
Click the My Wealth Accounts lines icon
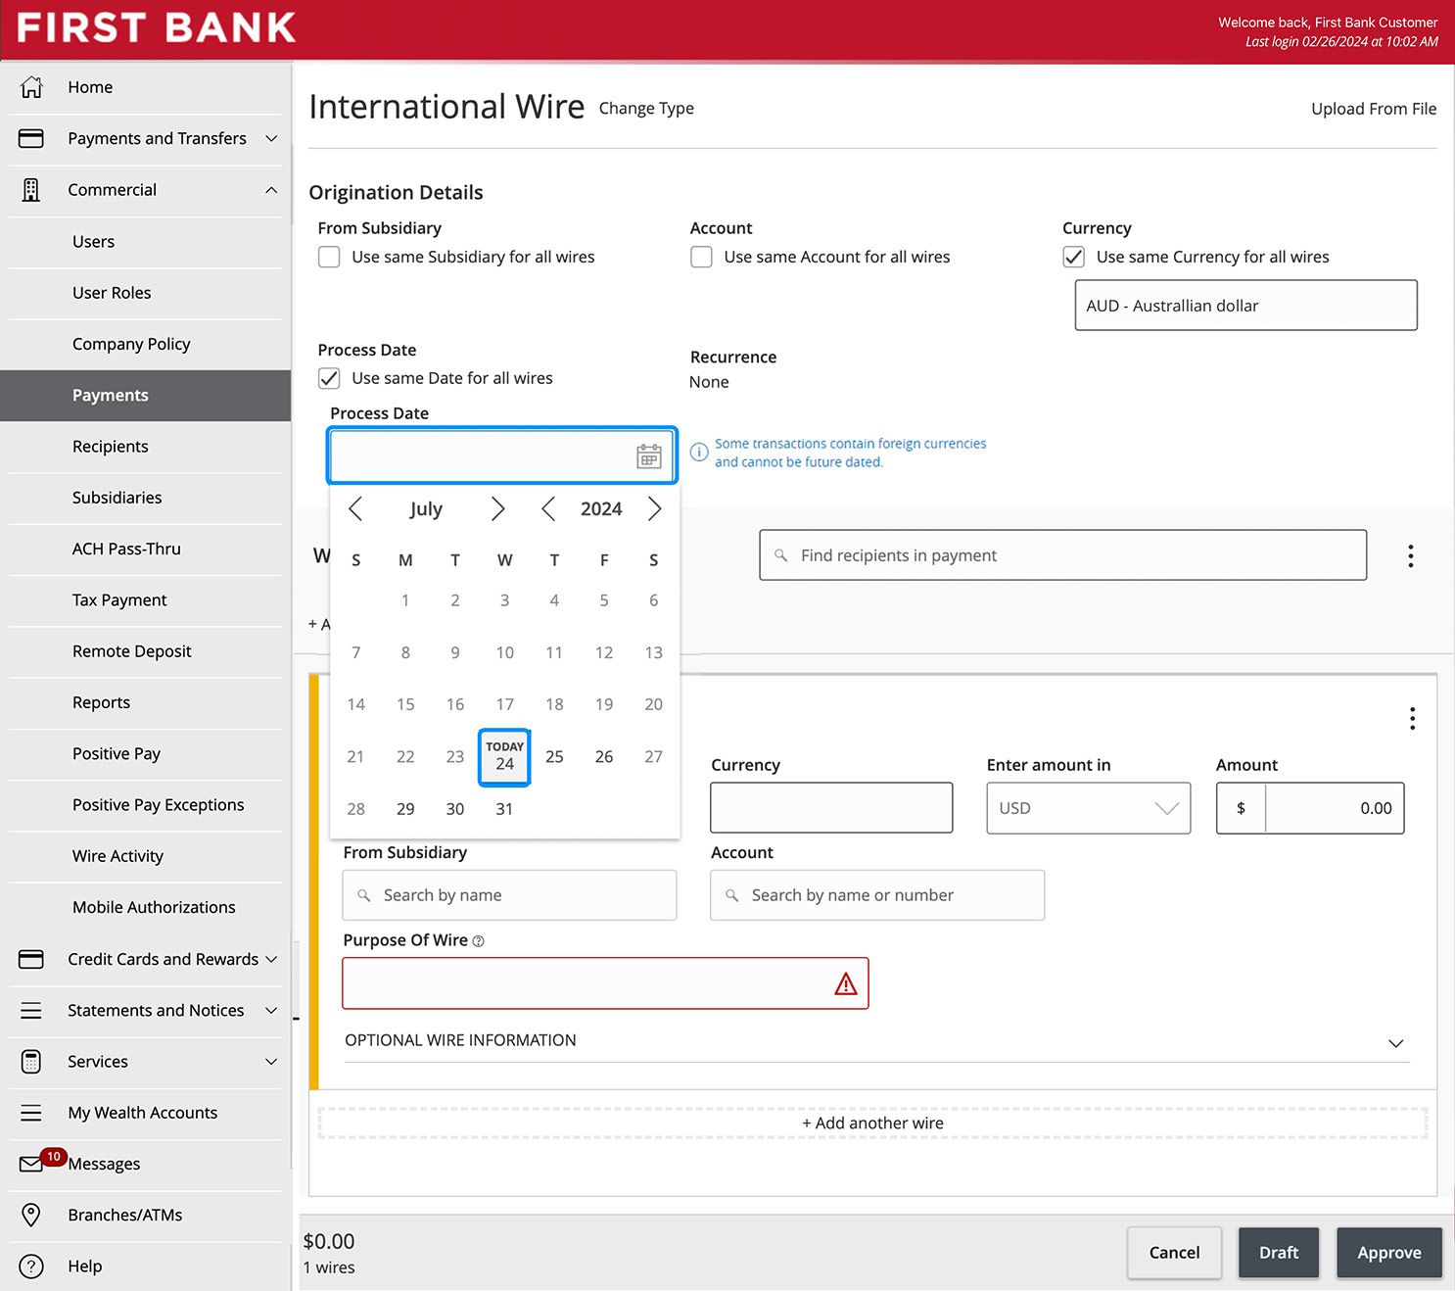pos(31,1113)
